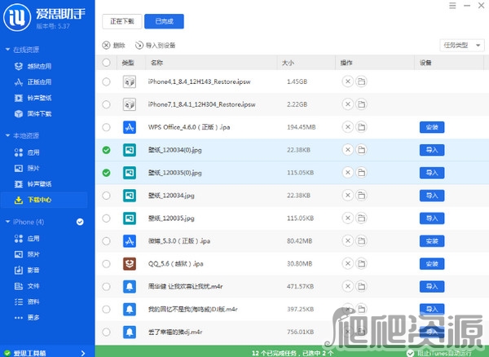The image size is (489, 357).
Task: Check the 壁纸_120034.jpg row
Action: click(106, 196)
